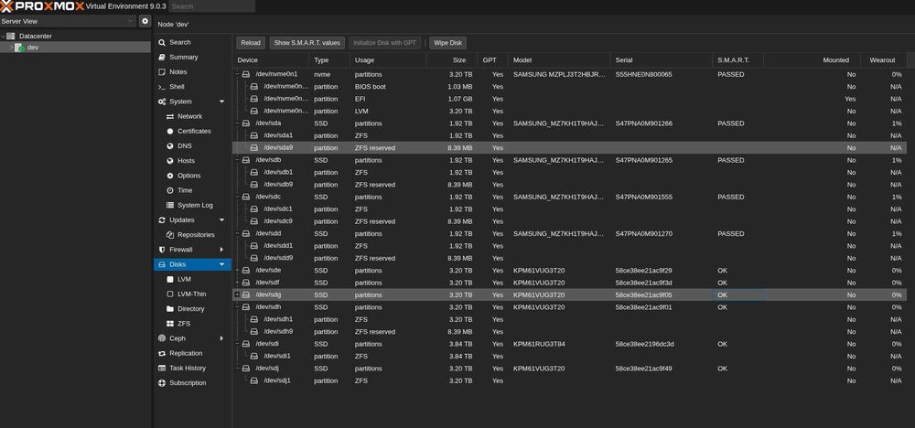Click the Task History list icon
Viewport: 915px width, 428px height.
tap(162, 368)
